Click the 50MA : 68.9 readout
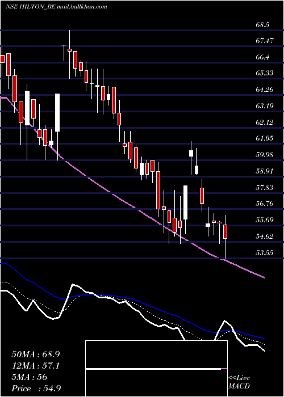This screenshot has height=397, width=284. [x=35, y=354]
